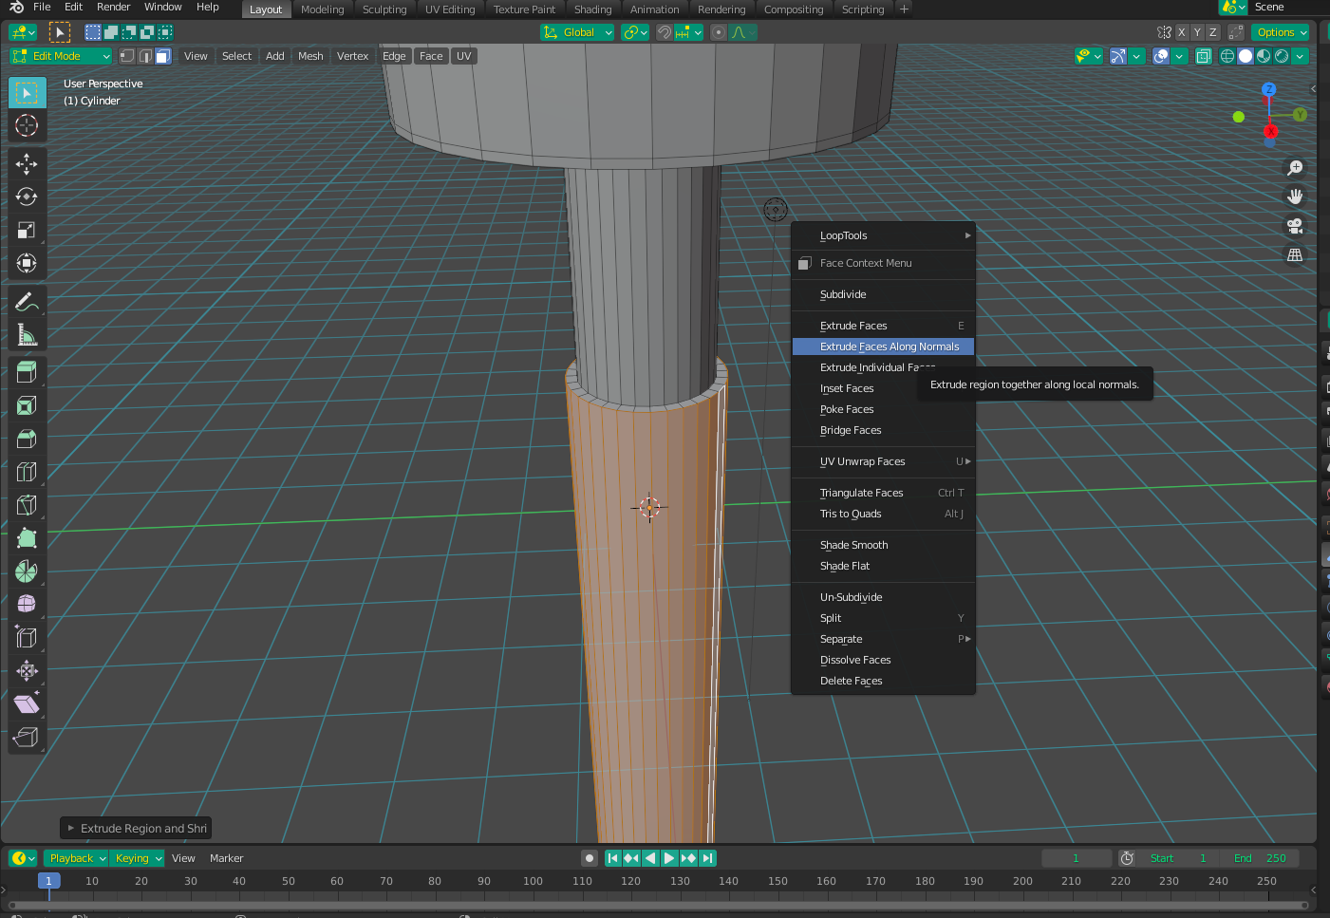Jump to the end frame

point(707,858)
